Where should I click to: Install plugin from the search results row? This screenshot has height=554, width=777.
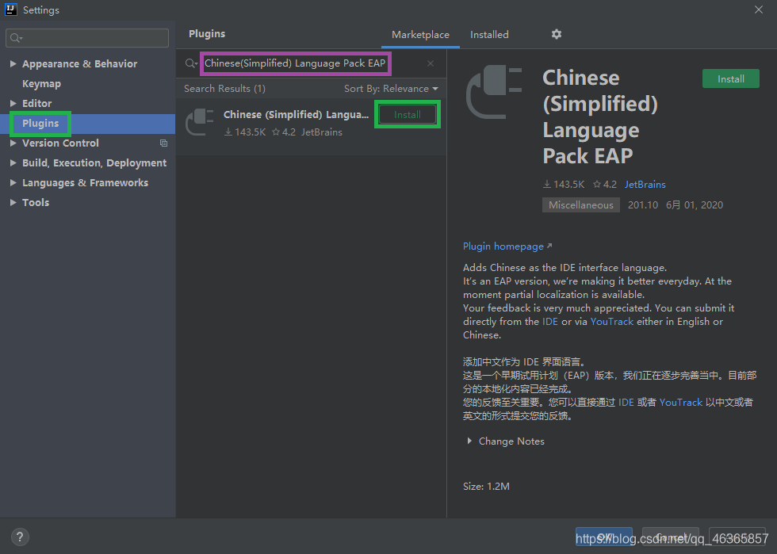point(408,114)
